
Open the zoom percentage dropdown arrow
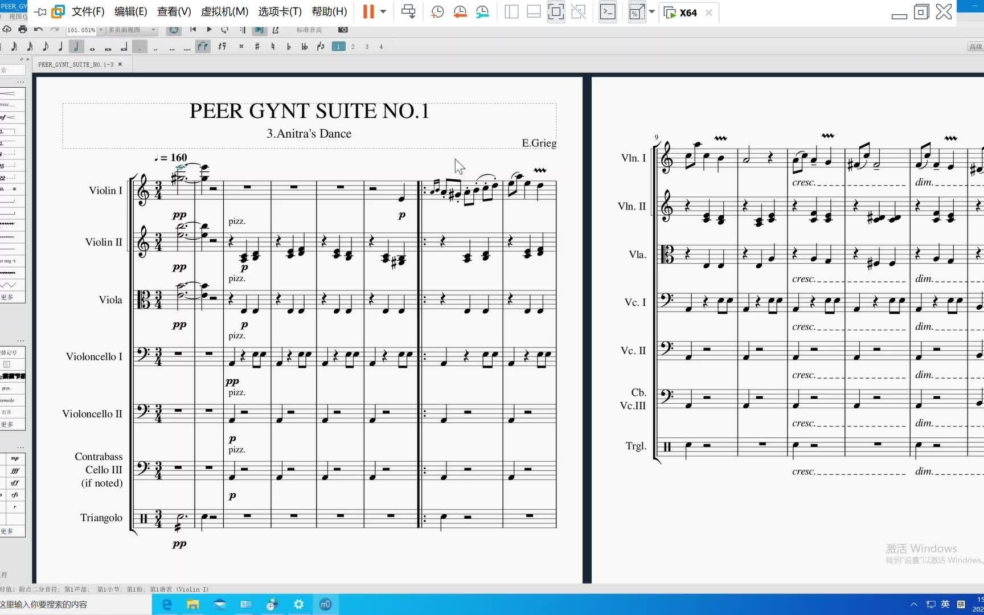pos(101,30)
